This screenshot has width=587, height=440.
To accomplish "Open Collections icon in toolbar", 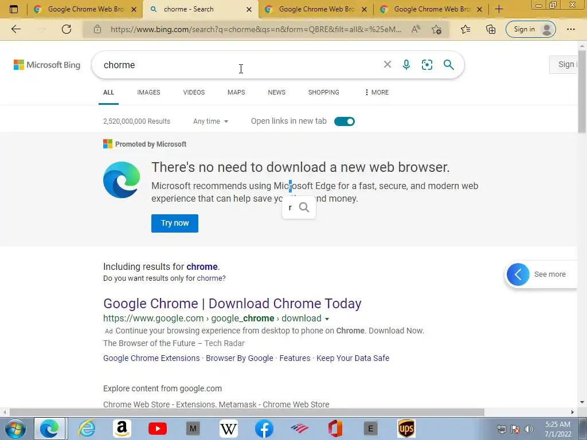I will (491, 29).
